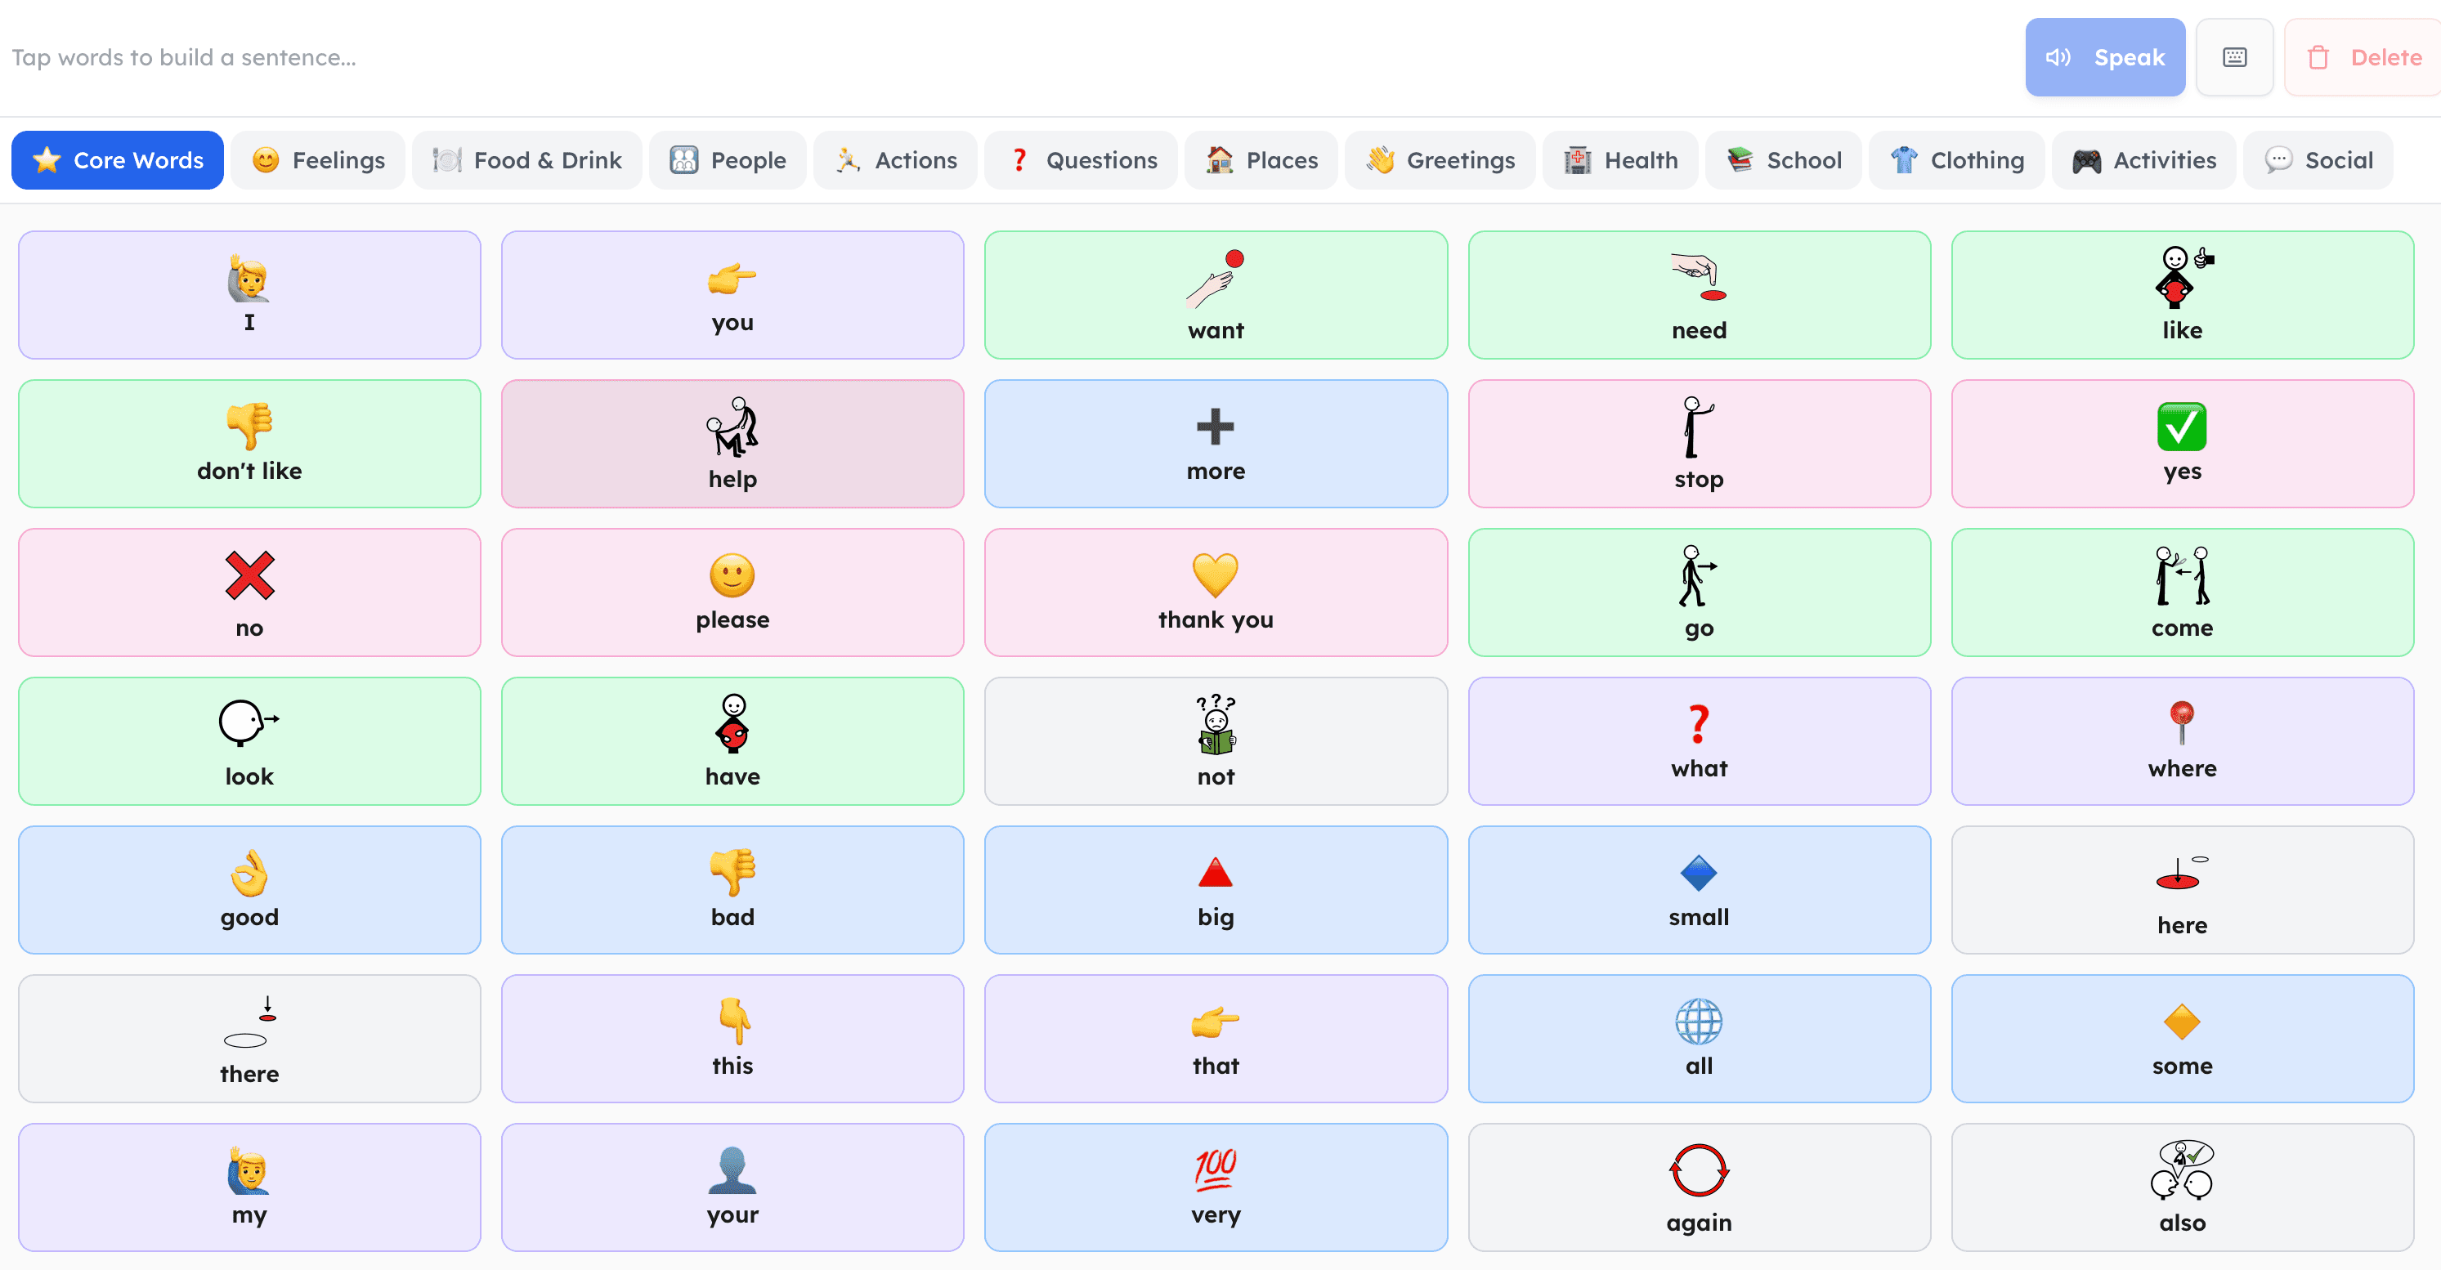Tap the 'thank you' heart tile

(1215, 592)
